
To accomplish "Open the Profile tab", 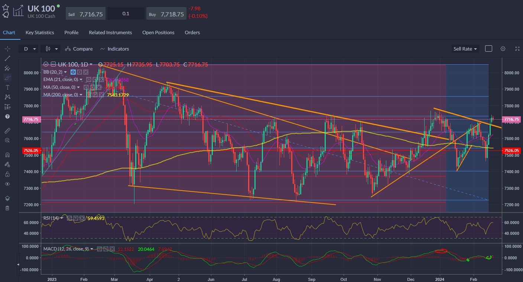I will (71, 32).
